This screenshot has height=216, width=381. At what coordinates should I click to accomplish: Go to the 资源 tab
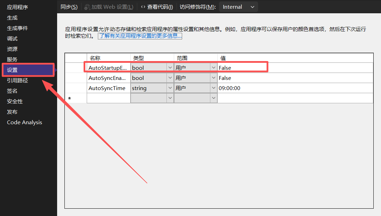point(12,49)
